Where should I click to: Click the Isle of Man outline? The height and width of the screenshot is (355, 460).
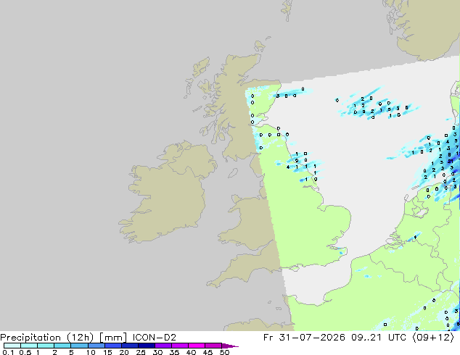233,173
